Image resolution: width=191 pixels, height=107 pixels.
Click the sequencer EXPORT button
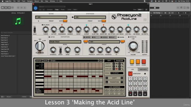(x=39, y=61)
